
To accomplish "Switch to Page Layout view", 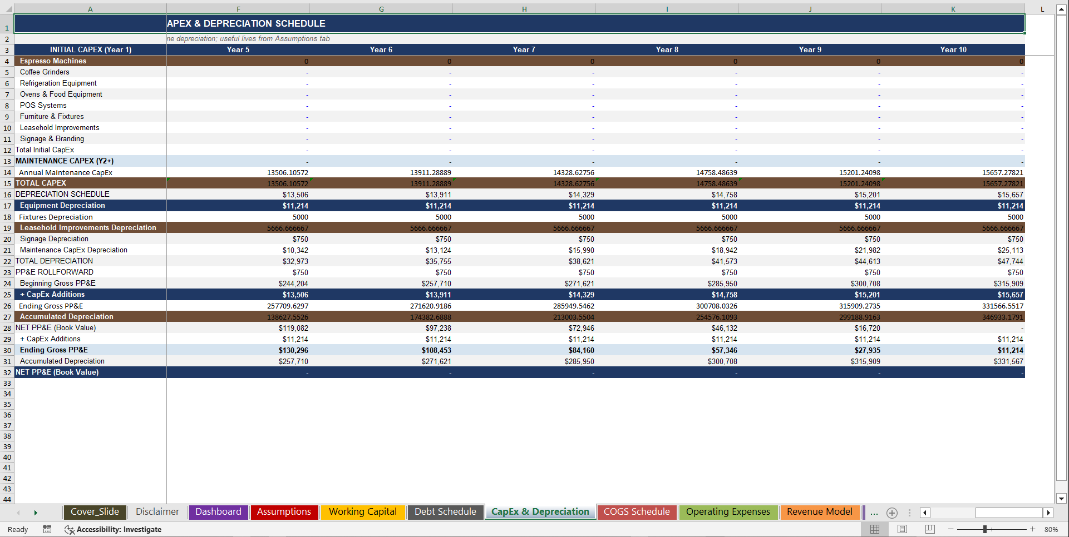I will point(902,529).
